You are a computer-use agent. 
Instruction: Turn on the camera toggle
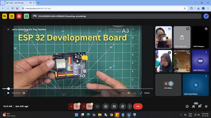pos(89,107)
